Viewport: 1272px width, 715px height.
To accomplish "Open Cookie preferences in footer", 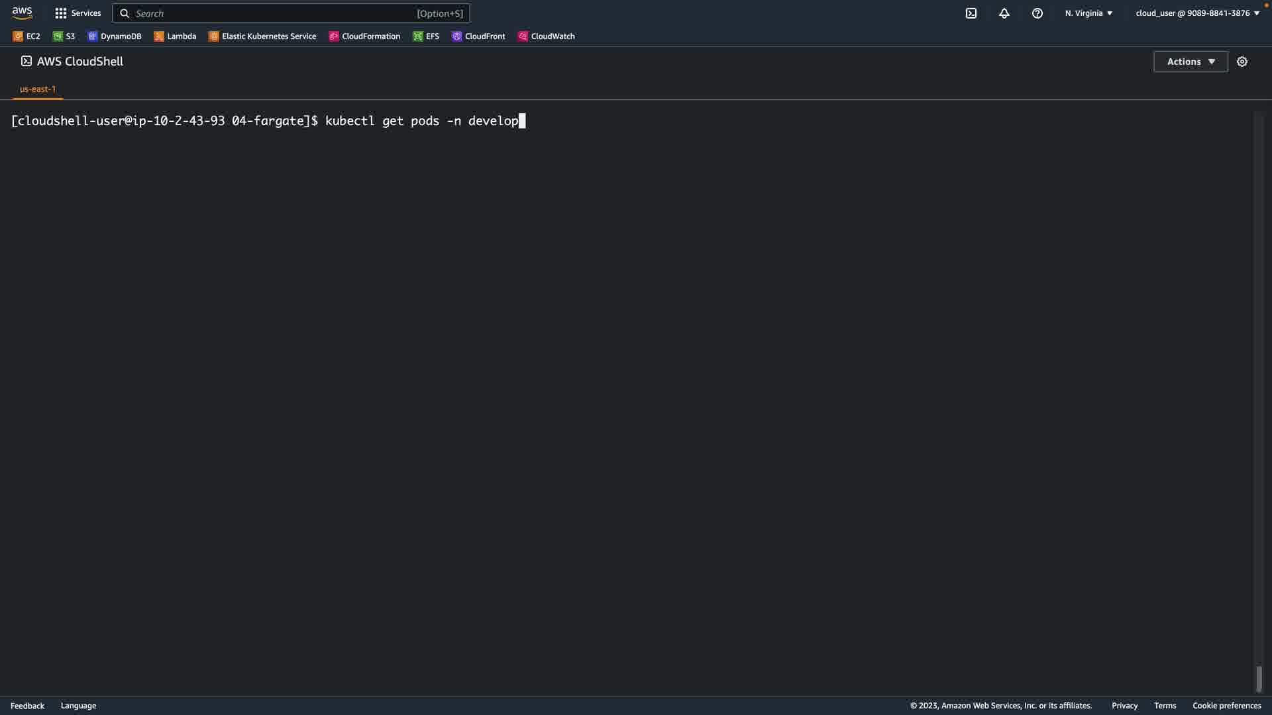I will click(x=1226, y=706).
